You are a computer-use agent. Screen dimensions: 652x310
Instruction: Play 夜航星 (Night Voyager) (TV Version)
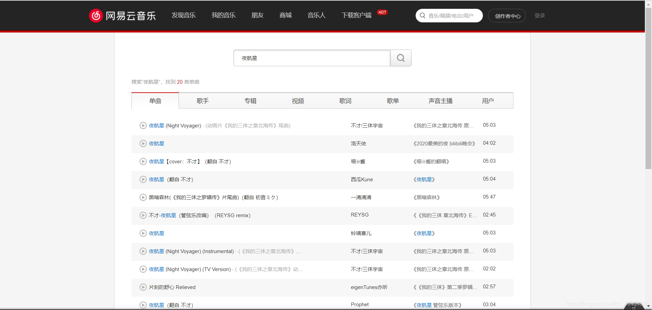[x=143, y=269]
